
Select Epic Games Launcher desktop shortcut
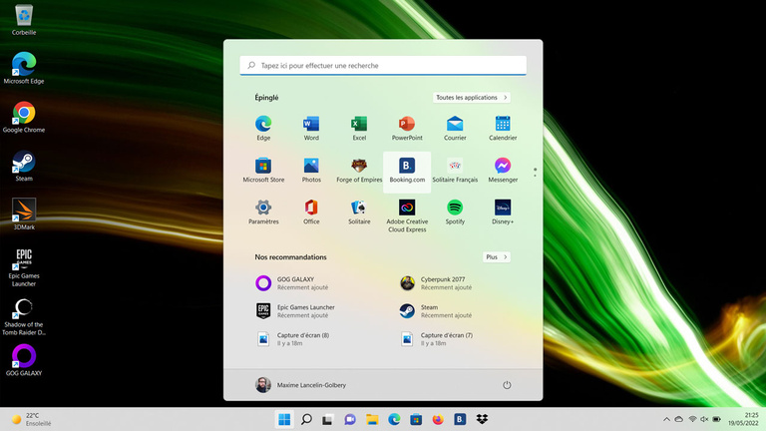point(24,267)
